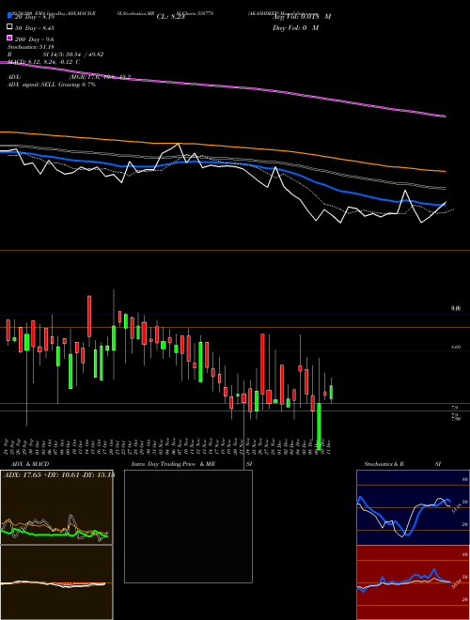Click the magenta 200 day moving average line
The image size is (470, 620).
coord(222,86)
